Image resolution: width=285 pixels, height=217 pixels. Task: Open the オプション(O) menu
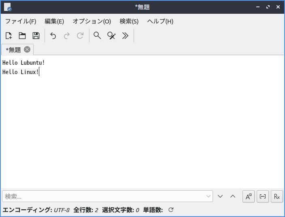pos(91,21)
